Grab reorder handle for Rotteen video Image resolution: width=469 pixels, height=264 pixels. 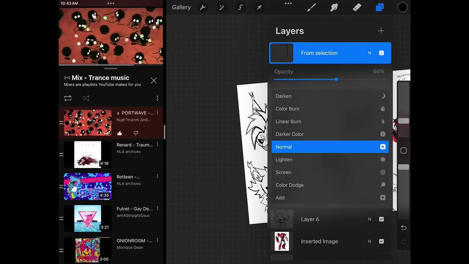(x=61, y=186)
